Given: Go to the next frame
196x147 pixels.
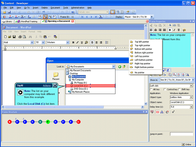Looking at the screenshot, I should (91, 17).
